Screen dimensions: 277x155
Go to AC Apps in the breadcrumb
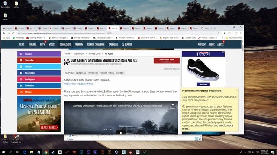[x=109, y=54]
